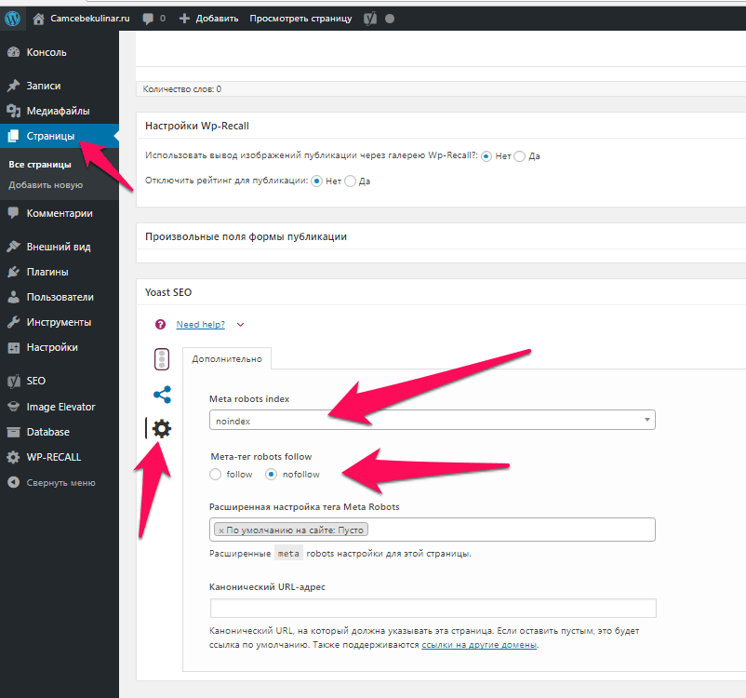Viewport: 746px width, 698px height.
Task: Collapse the sidebar via Свернуть меню
Action: pyautogui.click(x=60, y=482)
